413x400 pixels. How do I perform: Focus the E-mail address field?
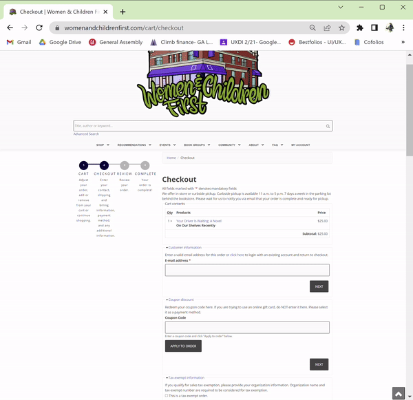(x=247, y=270)
